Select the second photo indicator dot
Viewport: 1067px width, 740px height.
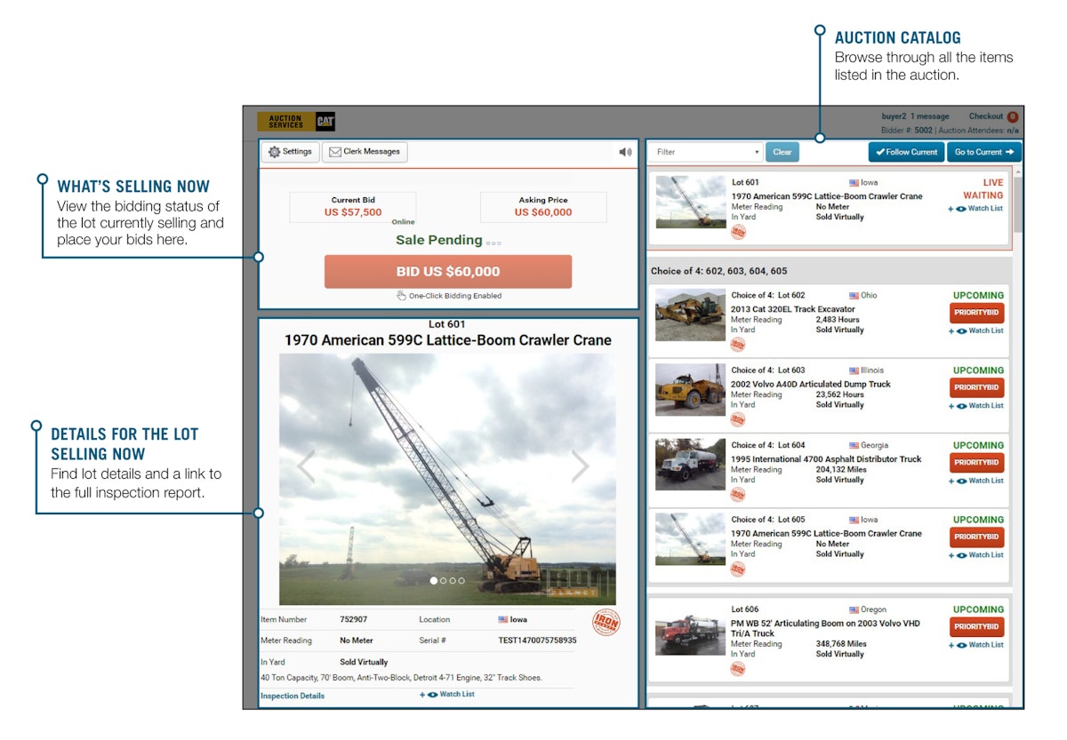pos(442,579)
